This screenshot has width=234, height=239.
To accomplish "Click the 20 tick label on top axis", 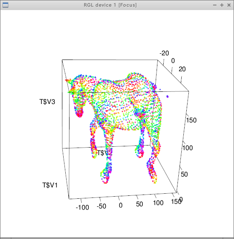I will 182,69.
